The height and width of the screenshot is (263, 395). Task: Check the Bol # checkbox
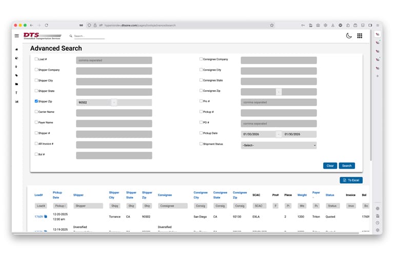(x=36, y=154)
